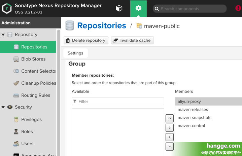Focus the Available Filter field
This screenshot has width=242, height=156.
click(x=118, y=101)
